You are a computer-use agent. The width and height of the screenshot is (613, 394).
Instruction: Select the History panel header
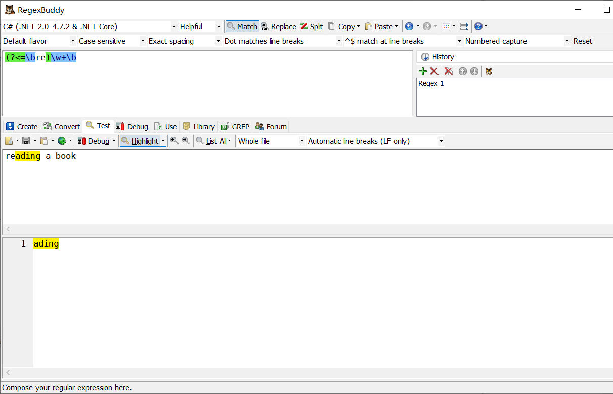tap(438, 57)
